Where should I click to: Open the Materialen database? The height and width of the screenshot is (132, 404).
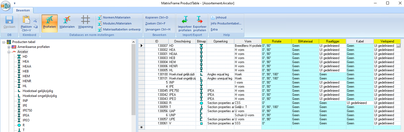click(67, 23)
